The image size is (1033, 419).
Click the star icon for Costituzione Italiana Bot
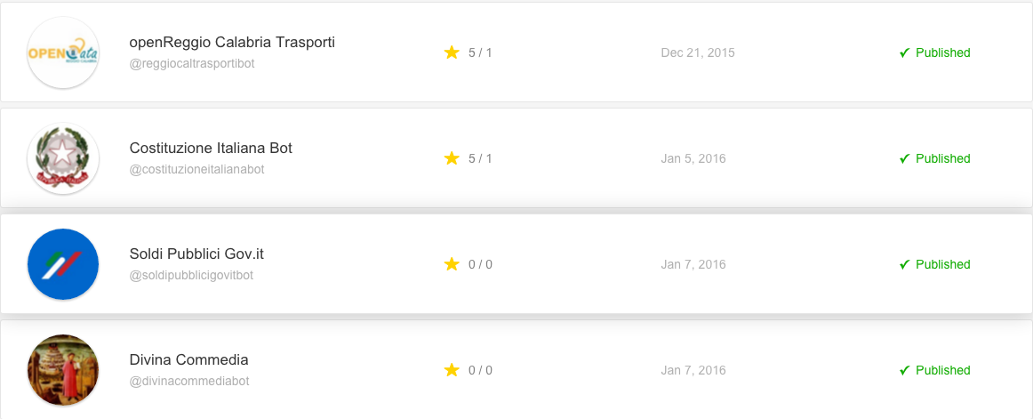[452, 158]
